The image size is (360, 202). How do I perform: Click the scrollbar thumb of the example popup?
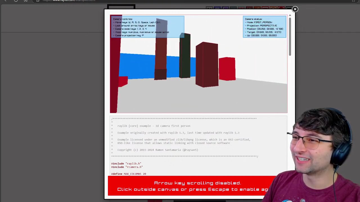tap(290, 36)
